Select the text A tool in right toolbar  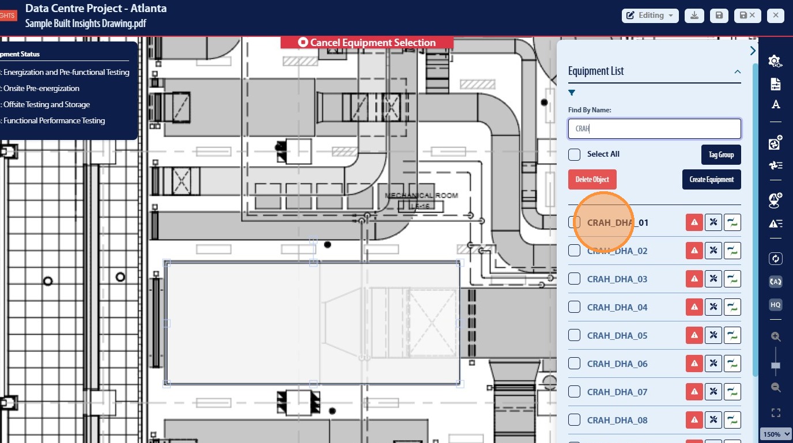[776, 104]
